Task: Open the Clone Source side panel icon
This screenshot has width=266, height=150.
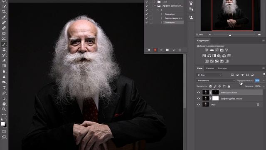Action: [x=191, y=17]
